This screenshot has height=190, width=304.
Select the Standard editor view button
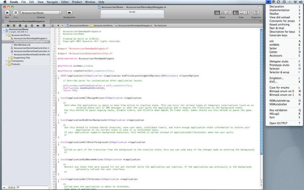coord(217,13)
